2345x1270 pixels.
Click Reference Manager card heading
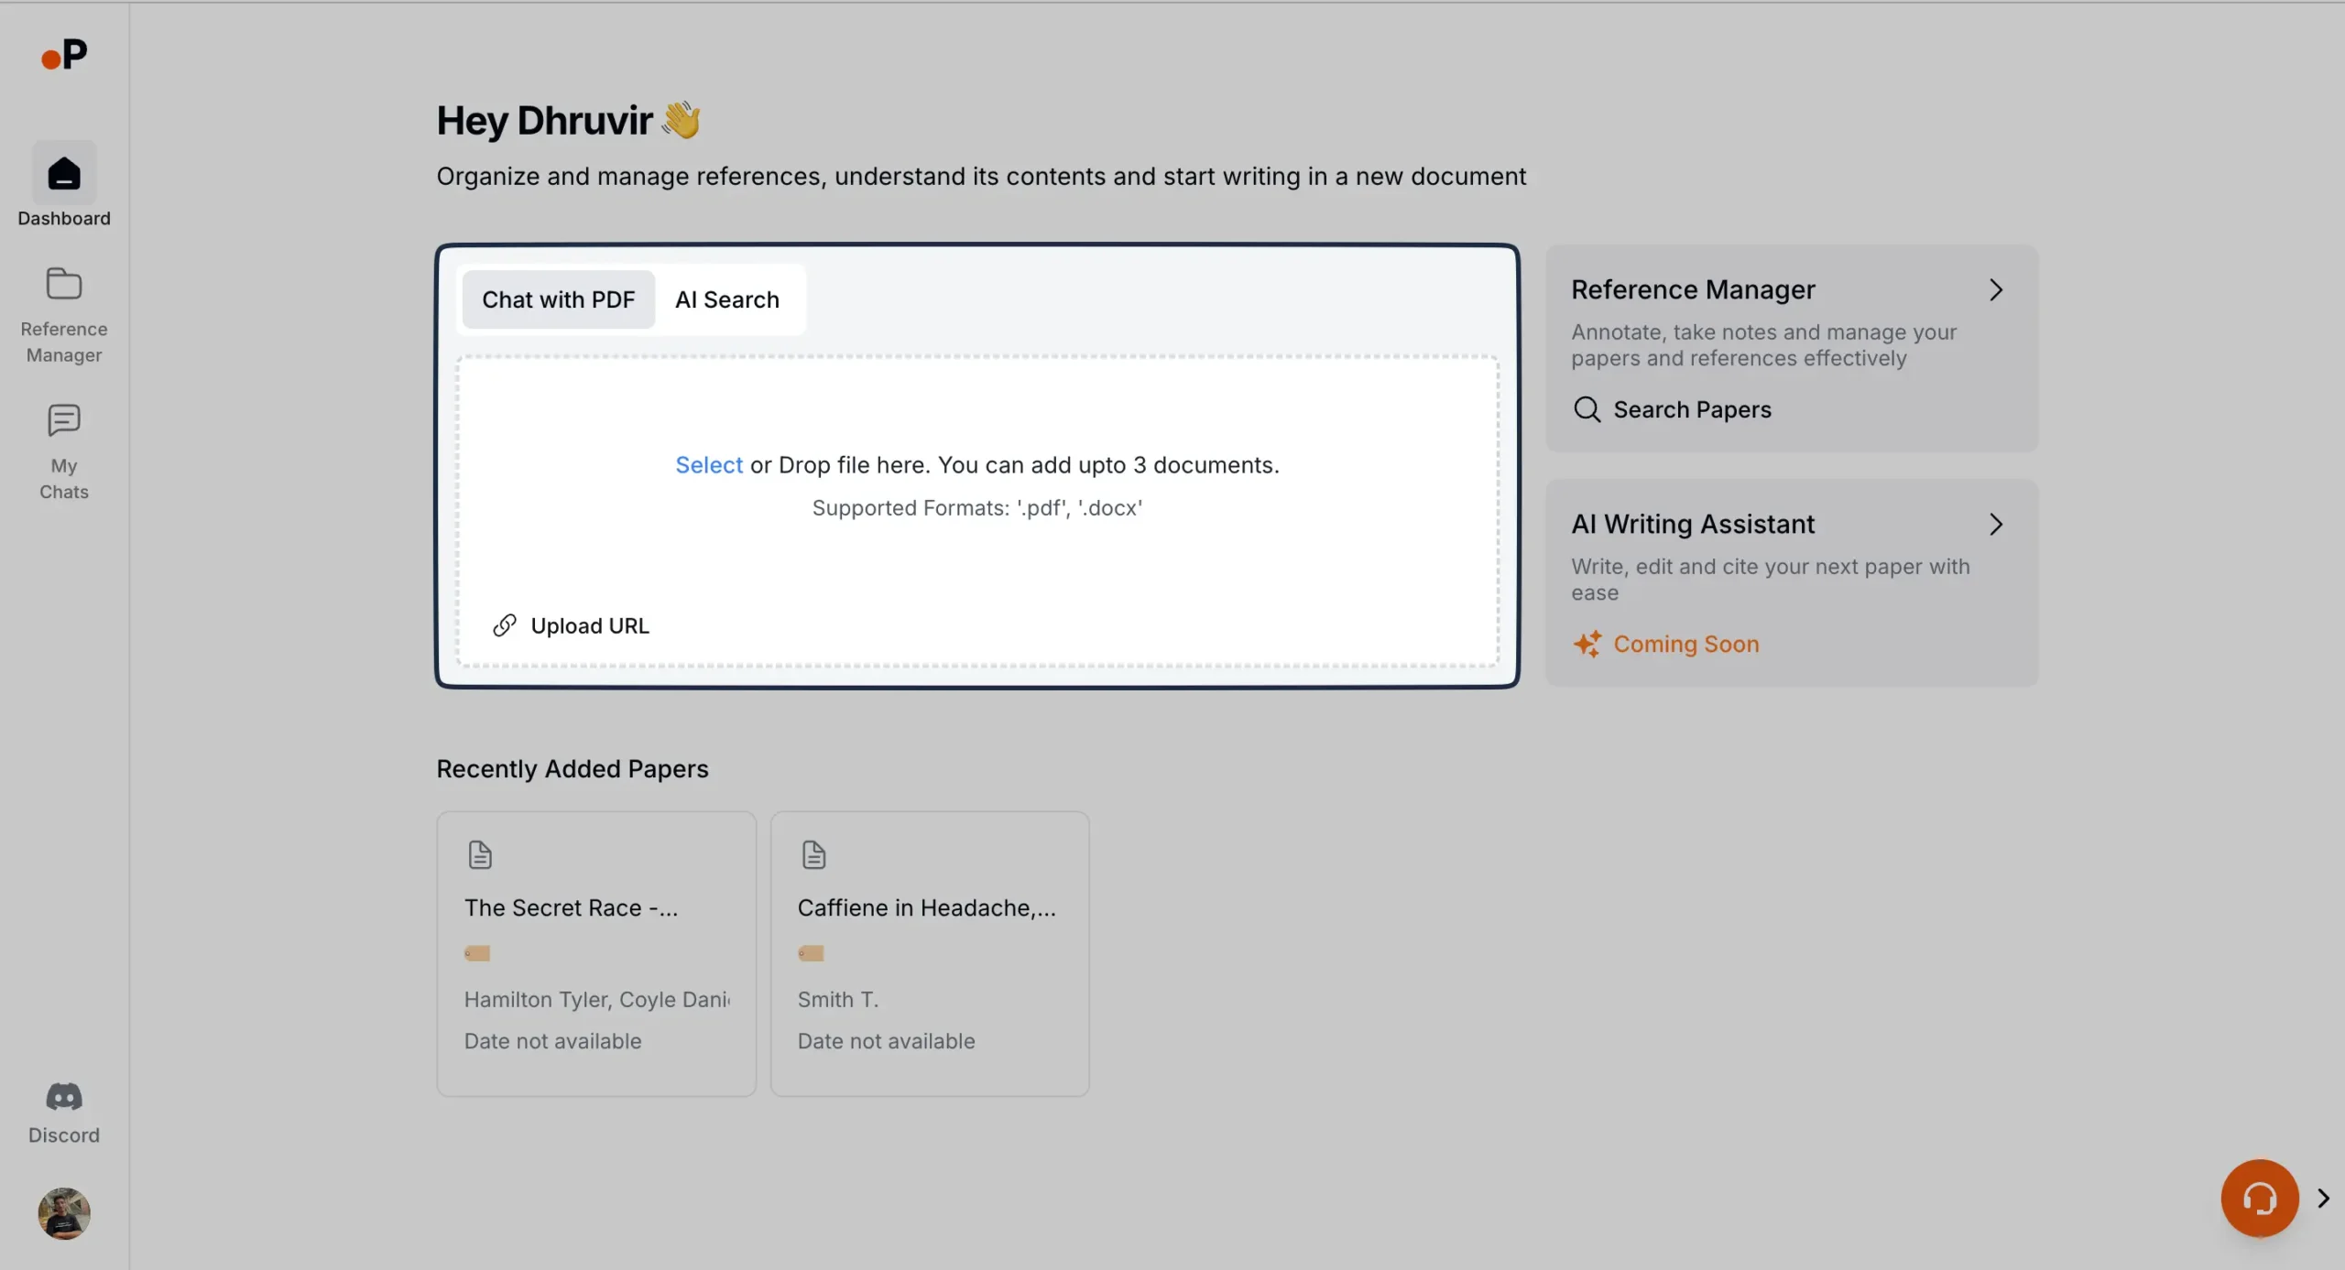click(x=1693, y=290)
